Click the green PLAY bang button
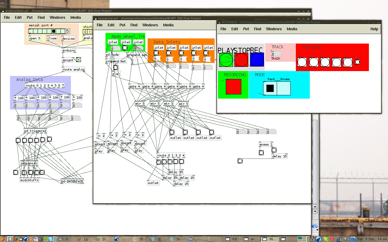This screenshot has height=242, width=388. (226, 60)
